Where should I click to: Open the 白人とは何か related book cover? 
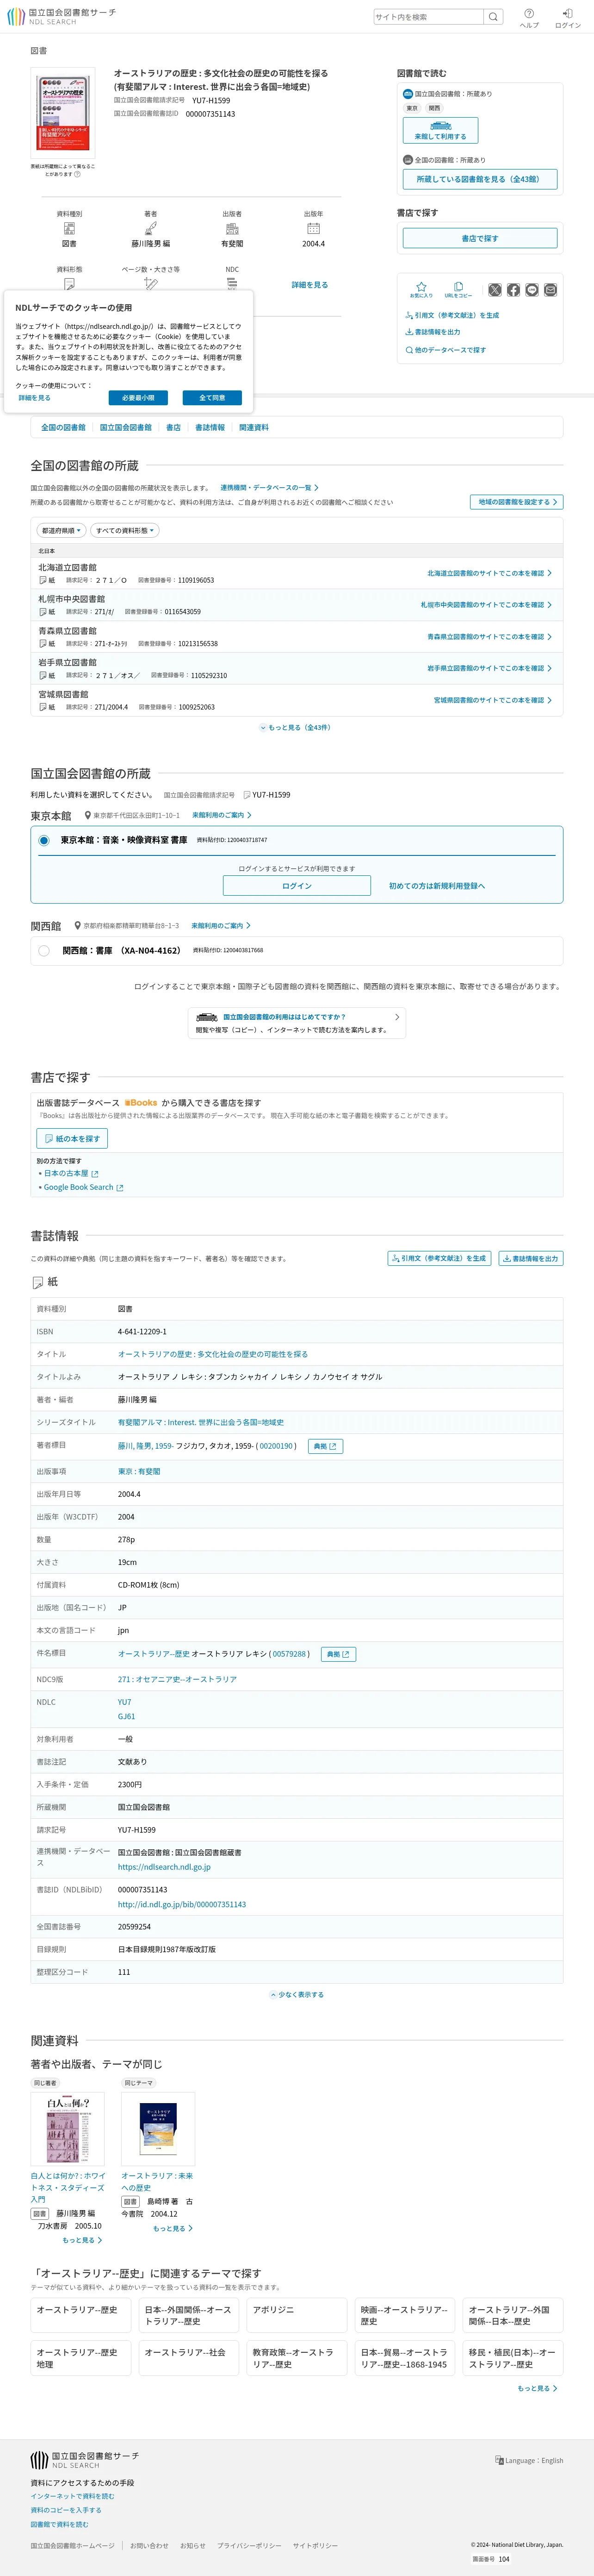68,2130
